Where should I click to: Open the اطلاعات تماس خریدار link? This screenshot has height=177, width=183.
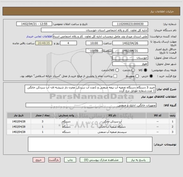pos(39,37)
